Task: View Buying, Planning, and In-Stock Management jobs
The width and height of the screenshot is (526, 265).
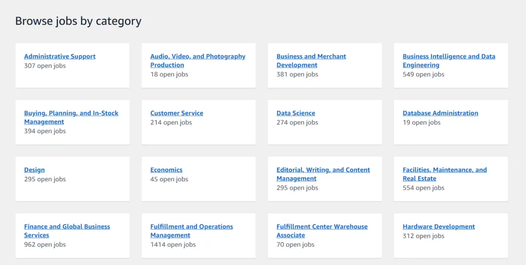Action: [71, 117]
